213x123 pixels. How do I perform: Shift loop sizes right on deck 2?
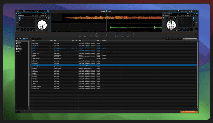tap(192, 29)
